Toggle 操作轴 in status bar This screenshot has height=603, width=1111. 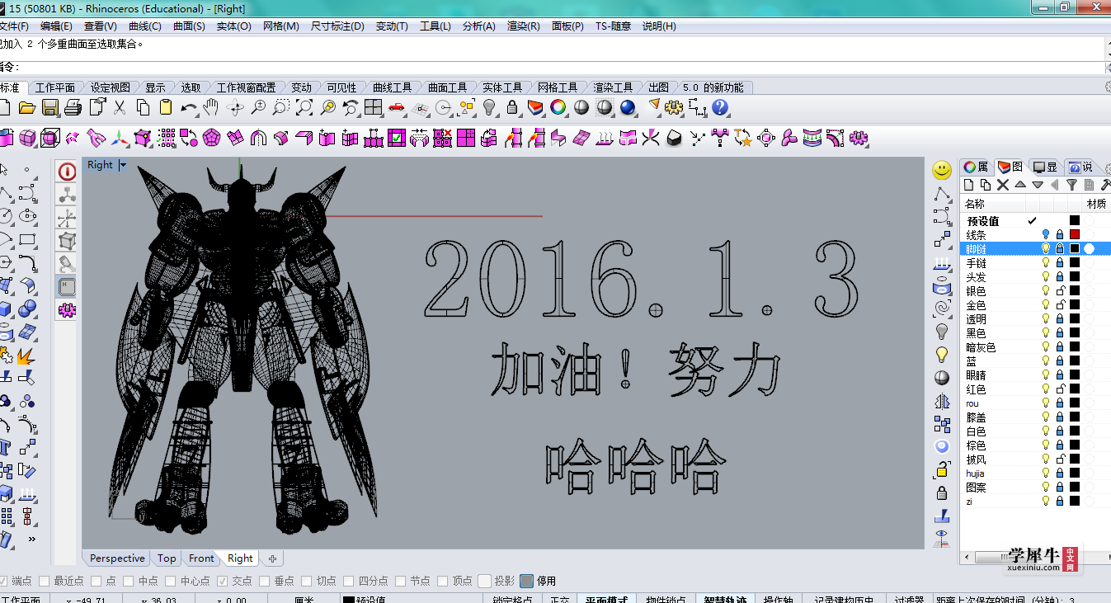[779, 600]
